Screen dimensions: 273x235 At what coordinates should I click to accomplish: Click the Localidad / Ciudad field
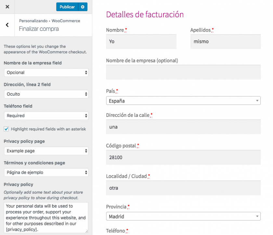(x=183, y=188)
